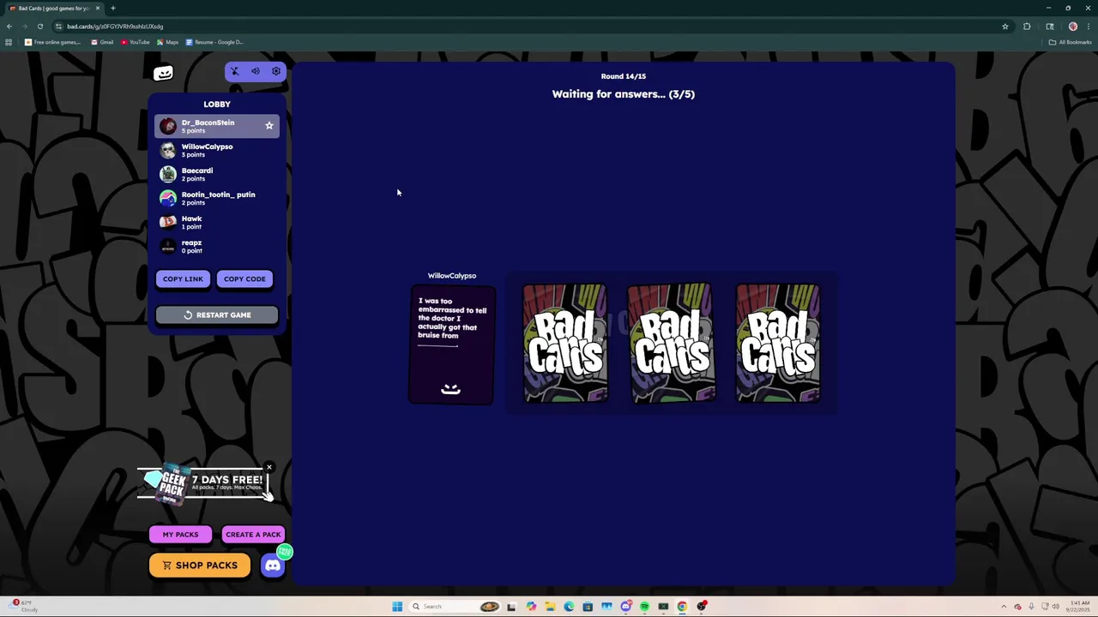Screen dimensions: 1098x617
Task: Toggle the crossed-out effects icon in purple bar
Action: [x=234, y=71]
